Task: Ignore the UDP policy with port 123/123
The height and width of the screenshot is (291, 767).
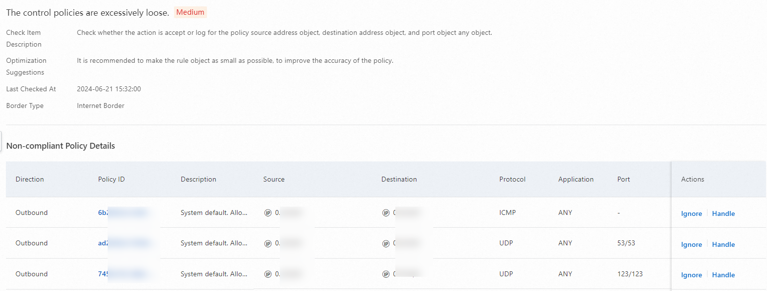Action: (691, 275)
